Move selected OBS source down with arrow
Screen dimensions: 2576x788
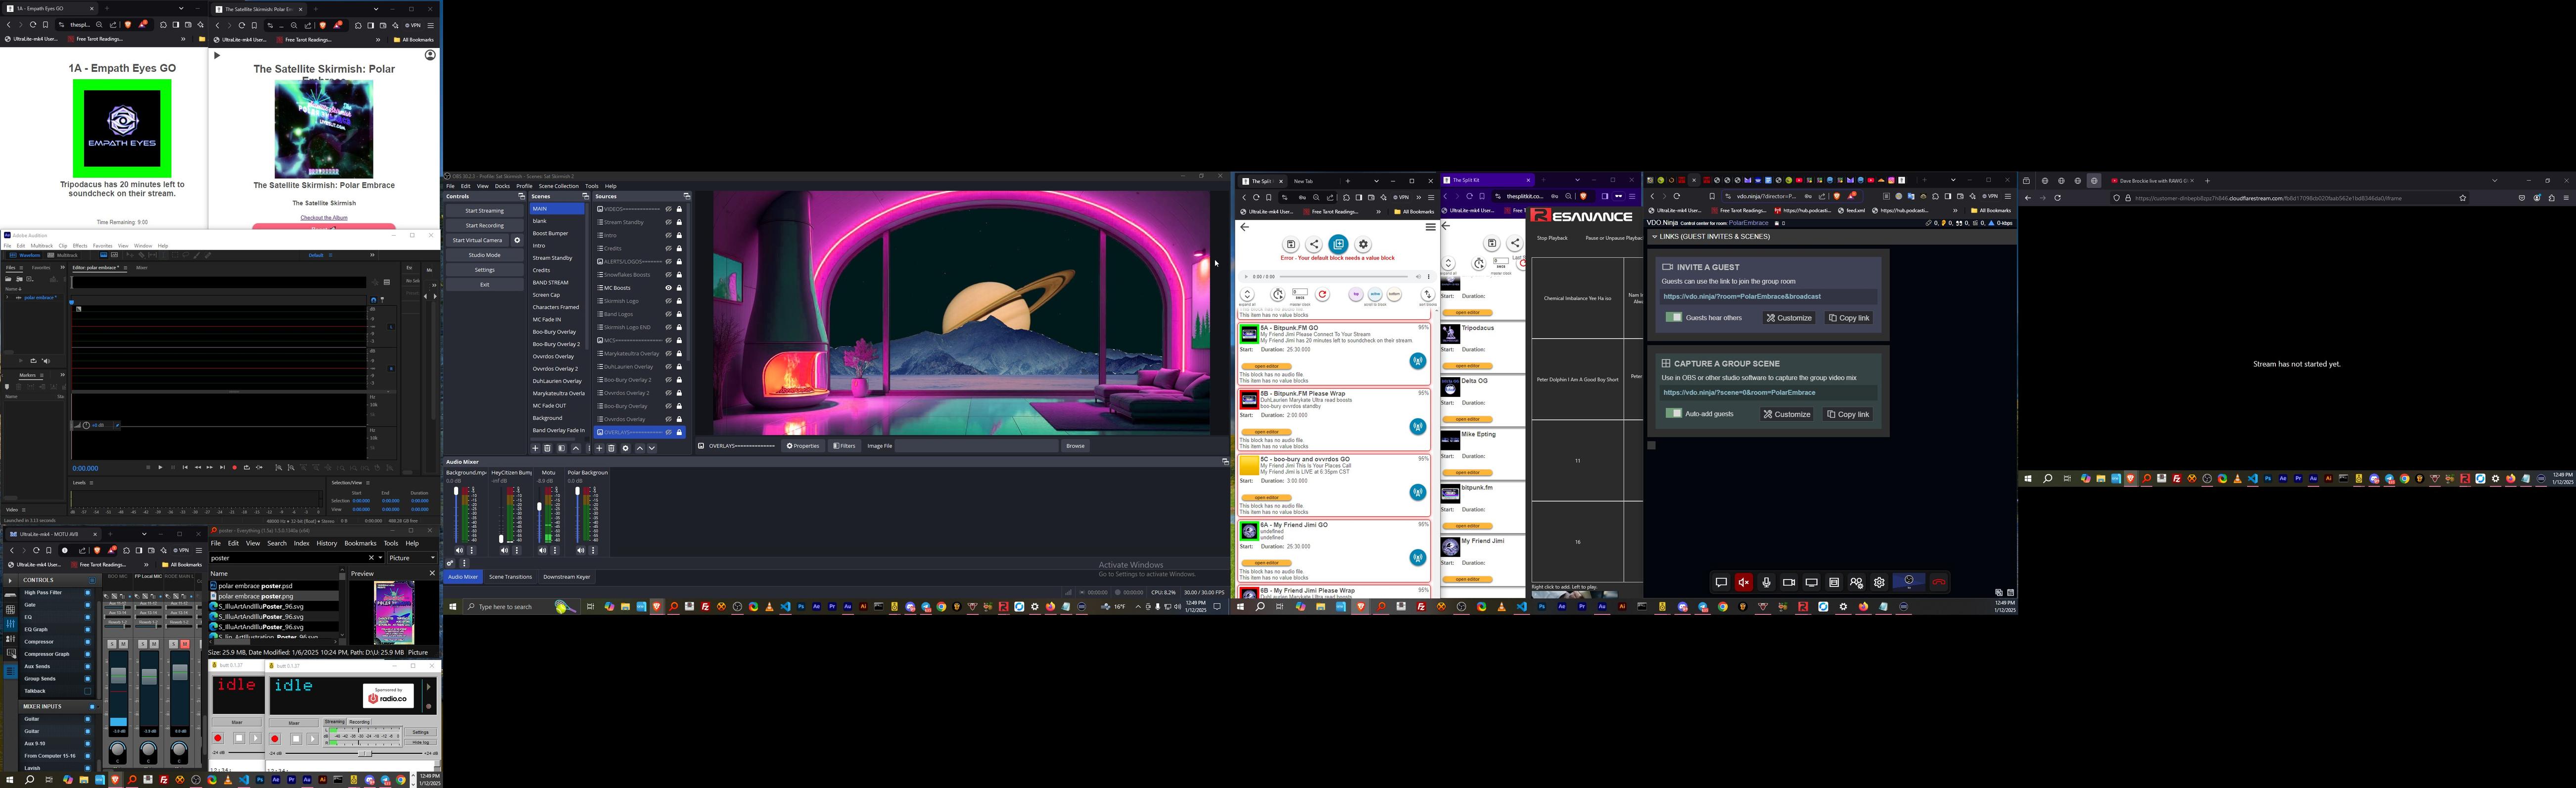[x=652, y=448]
